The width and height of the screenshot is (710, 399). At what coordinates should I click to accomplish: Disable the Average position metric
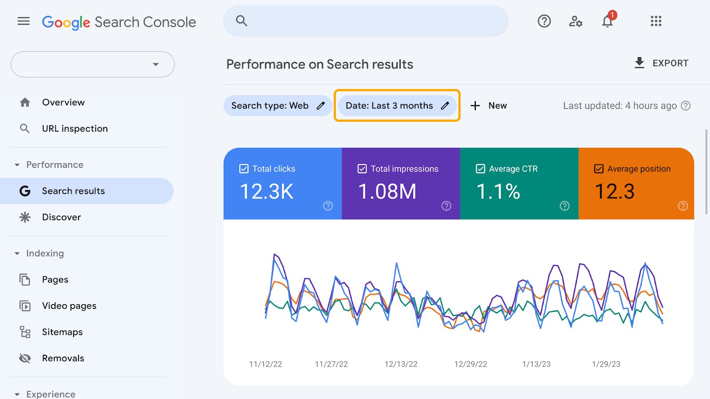pyautogui.click(x=599, y=168)
